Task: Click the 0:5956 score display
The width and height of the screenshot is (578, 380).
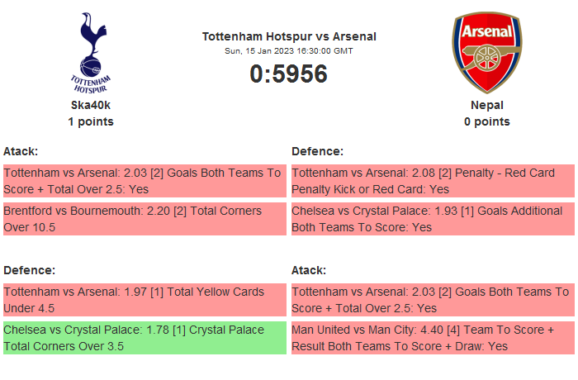Action: pyautogui.click(x=289, y=74)
